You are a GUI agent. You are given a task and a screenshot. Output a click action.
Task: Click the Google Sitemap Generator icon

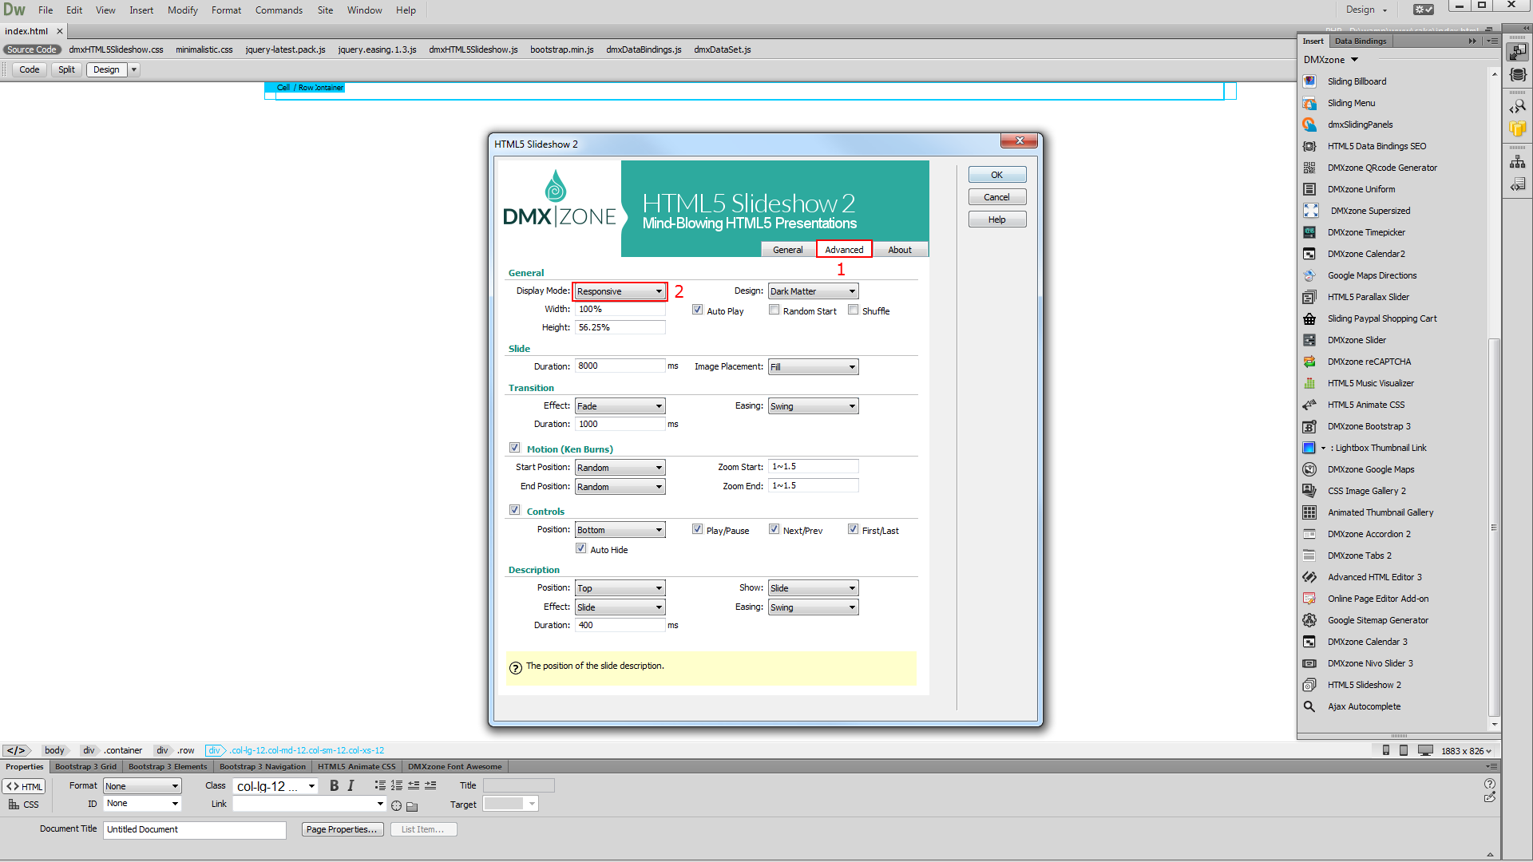pos(1309,620)
